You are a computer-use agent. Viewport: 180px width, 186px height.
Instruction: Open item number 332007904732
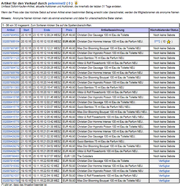11,68
